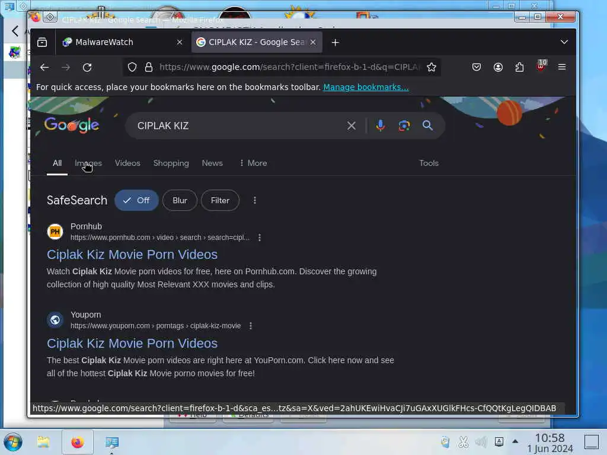Open the volume speaker tray icon

[481, 441]
